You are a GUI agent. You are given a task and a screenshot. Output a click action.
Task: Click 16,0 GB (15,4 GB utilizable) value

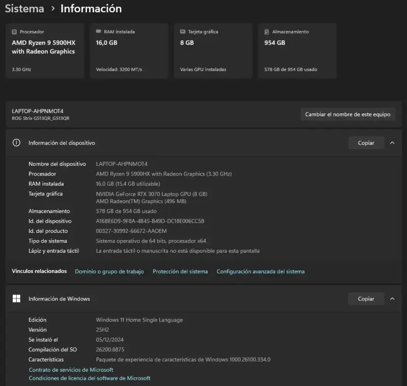tap(128, 184)
